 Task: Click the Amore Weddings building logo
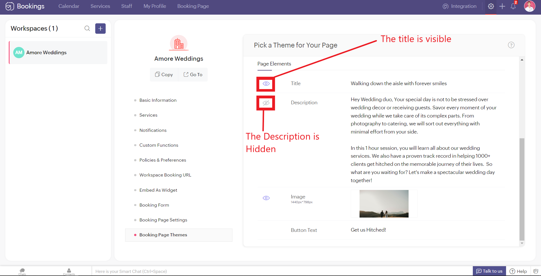coord(179,43)
